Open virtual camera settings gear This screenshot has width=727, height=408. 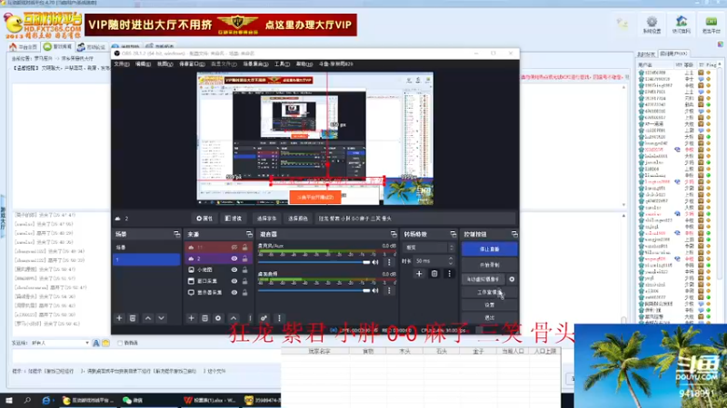point(512,279)
